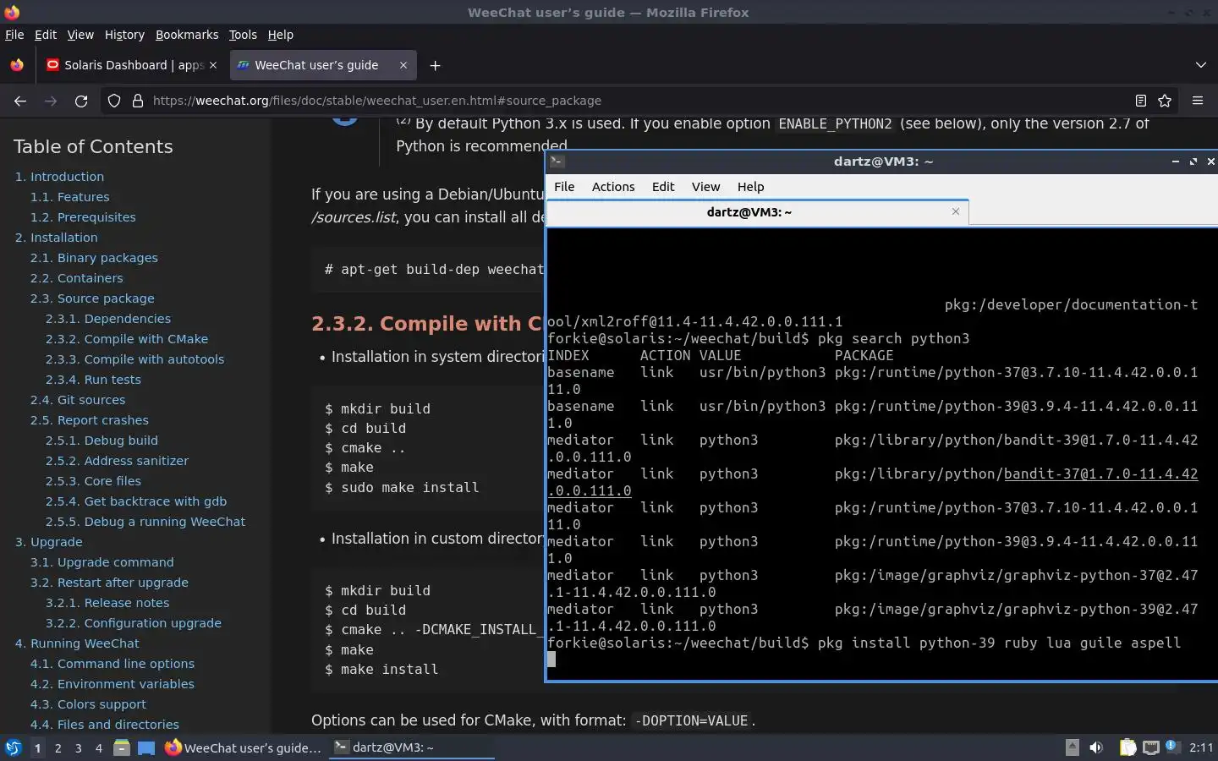Jump to 4.1. Command line options

[112, 664]
